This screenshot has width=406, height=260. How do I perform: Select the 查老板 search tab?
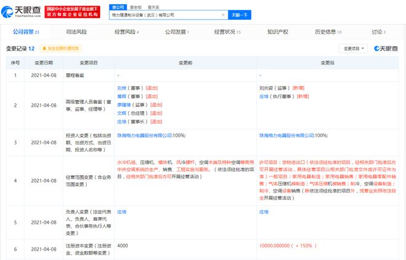[136, 7]
